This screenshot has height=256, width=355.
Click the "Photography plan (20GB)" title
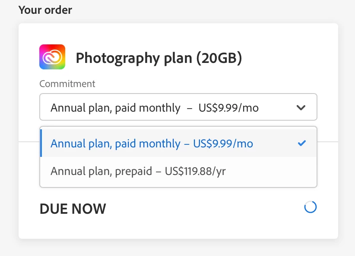pyautogui.click(x=158, y=58)
